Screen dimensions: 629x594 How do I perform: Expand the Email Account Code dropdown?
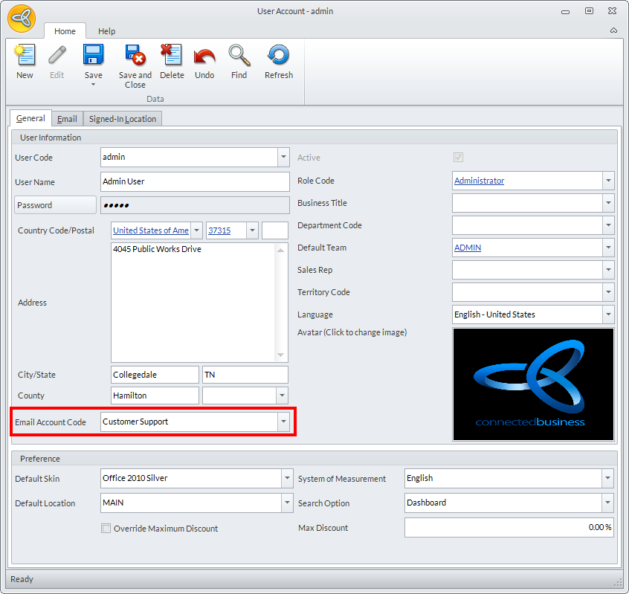click(283, 422)
